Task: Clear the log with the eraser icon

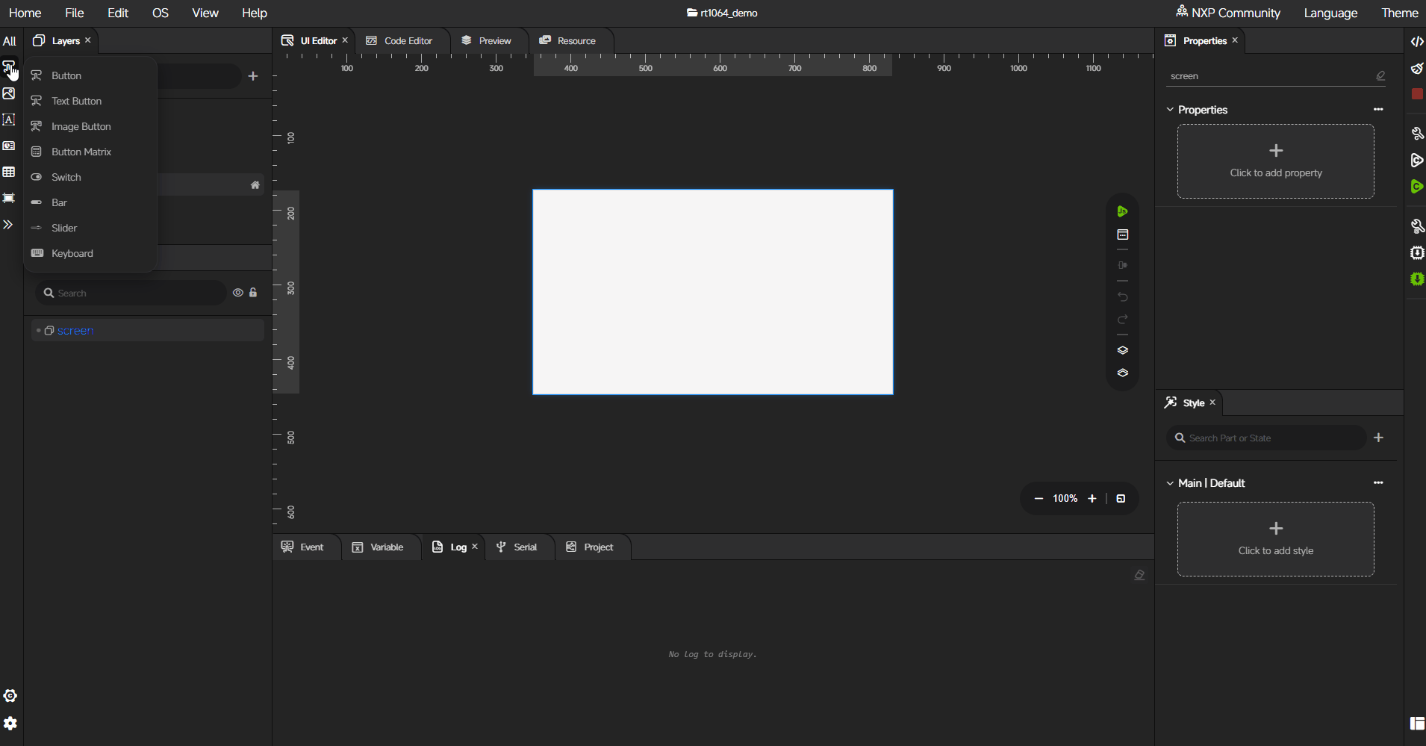Action: point(1139,574)
